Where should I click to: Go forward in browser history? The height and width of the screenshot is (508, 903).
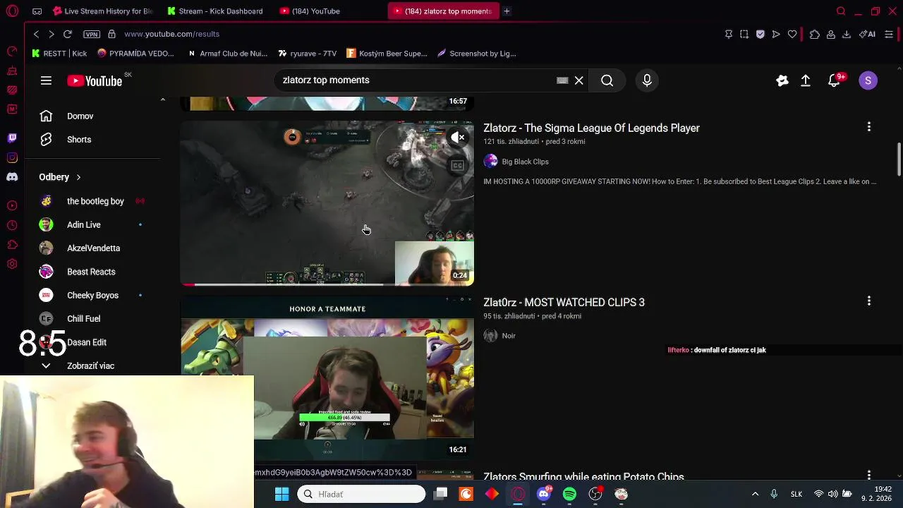coord(51,34)
